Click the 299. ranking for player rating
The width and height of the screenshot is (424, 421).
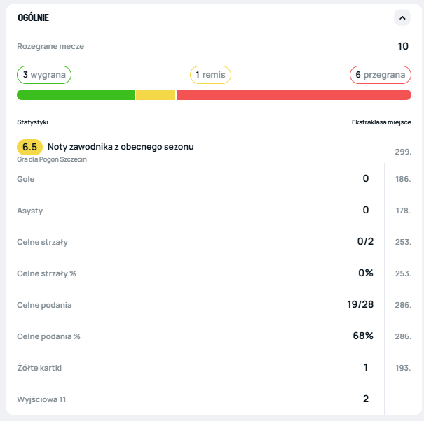click(x=402, y=150)
